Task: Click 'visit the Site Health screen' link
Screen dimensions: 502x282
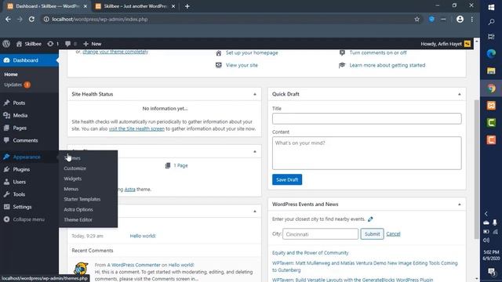Action: [136, 128]
